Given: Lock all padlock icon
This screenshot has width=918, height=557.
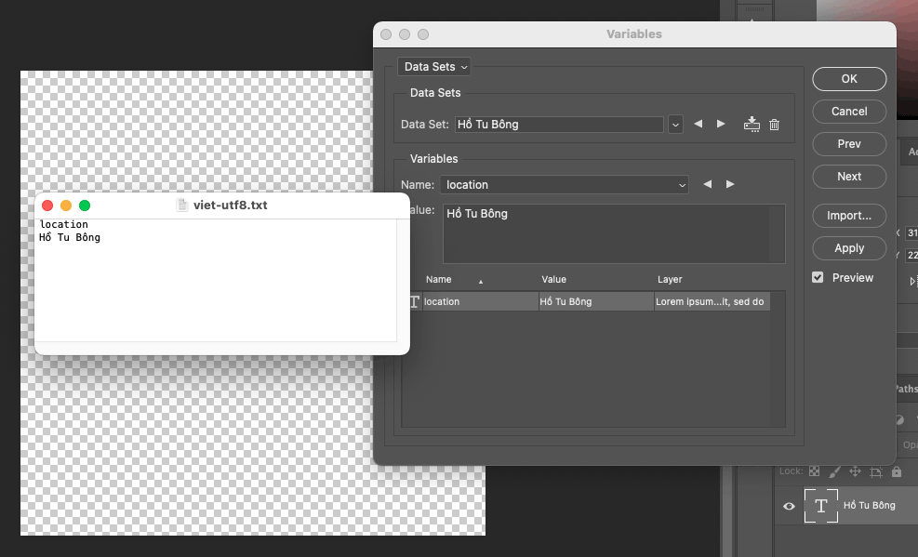Looking at the screenshot, I should (897, 471).
